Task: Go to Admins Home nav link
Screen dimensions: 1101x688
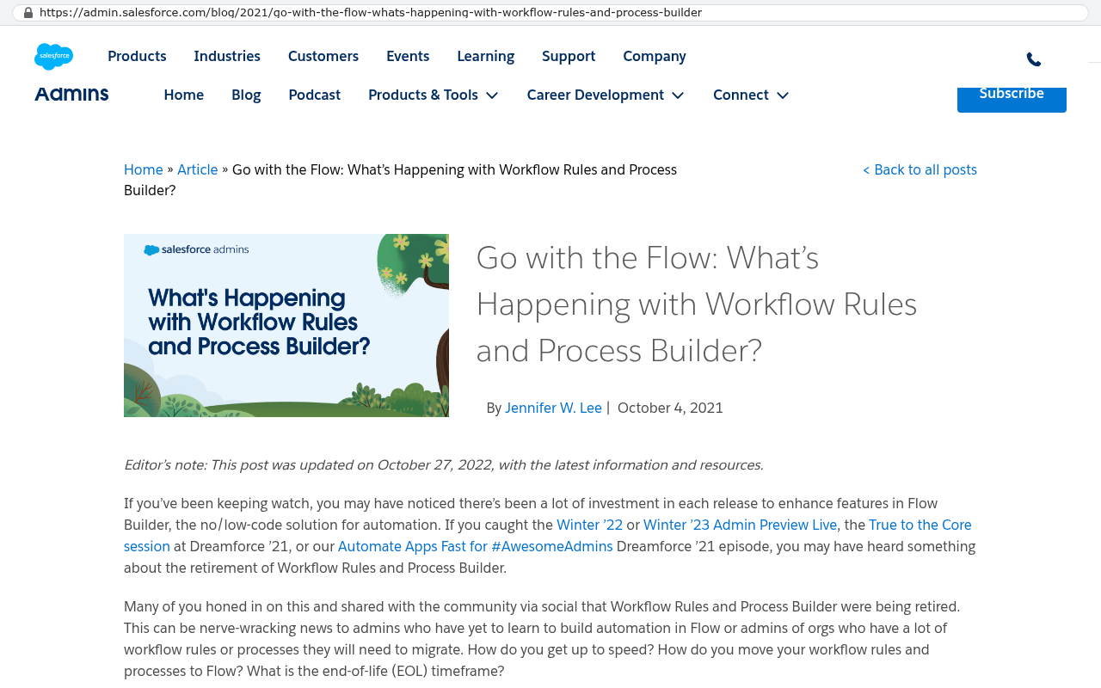Action: pos(184,95)
